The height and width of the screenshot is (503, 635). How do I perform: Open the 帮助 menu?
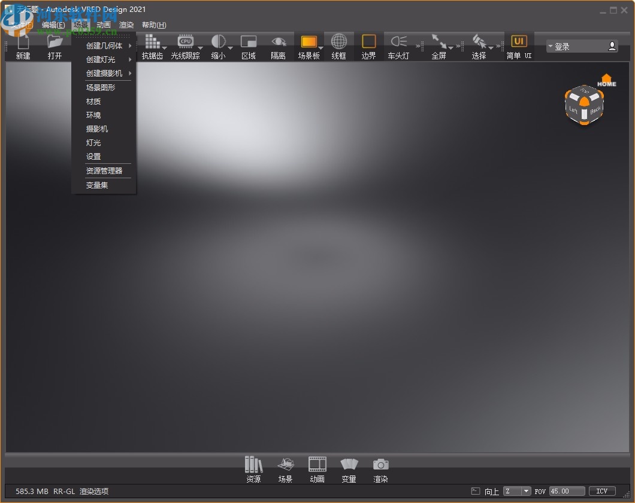(x=153, y=25)
